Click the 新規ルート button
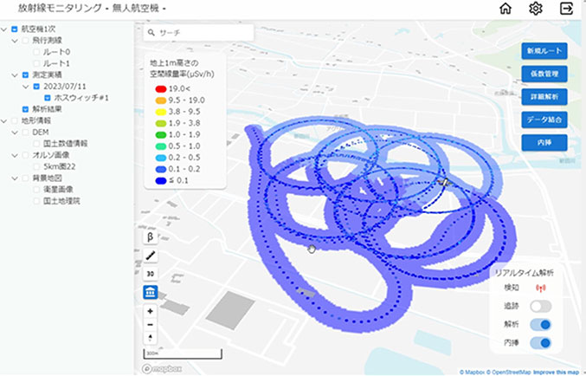The width and height of the screenshot is (586, 376). pyautogui.click(x=544, y=52)
